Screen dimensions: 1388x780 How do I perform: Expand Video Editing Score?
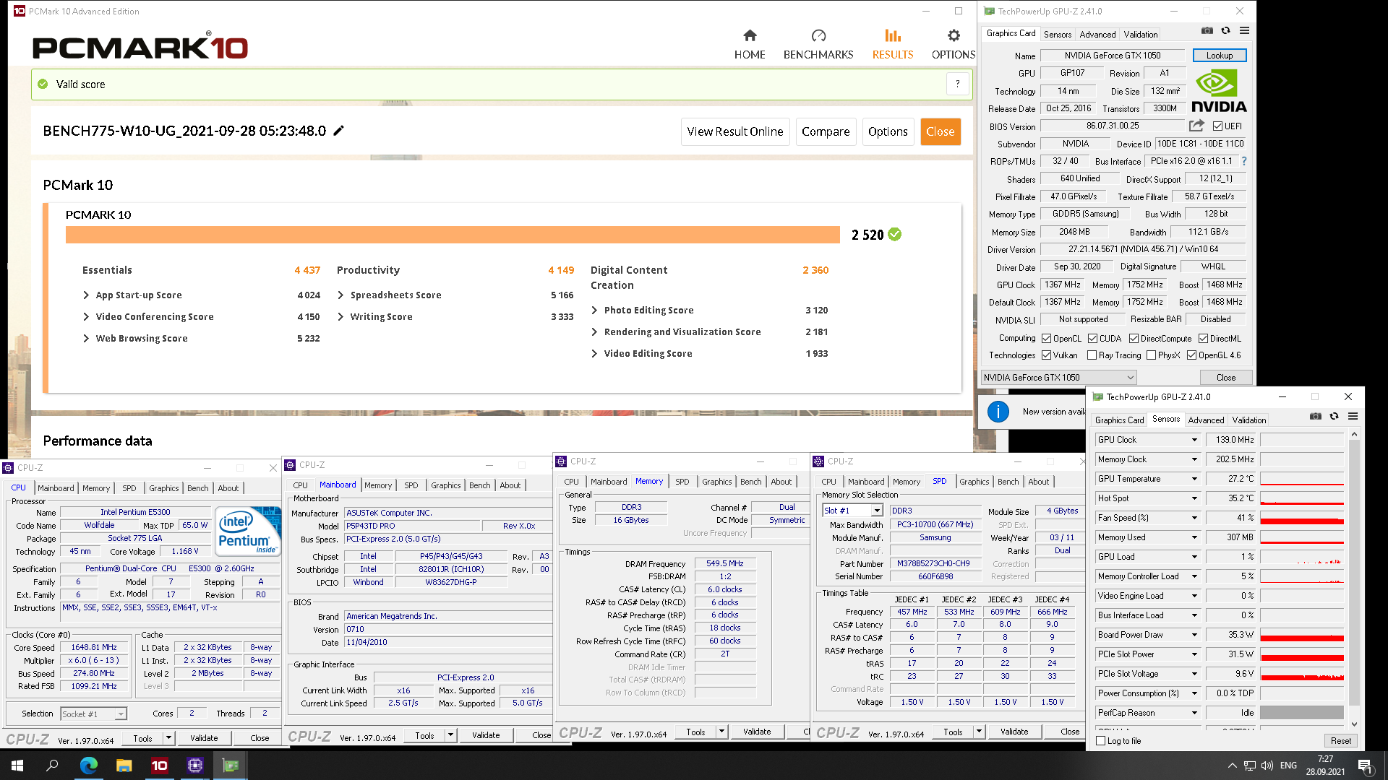coord(594,353)
